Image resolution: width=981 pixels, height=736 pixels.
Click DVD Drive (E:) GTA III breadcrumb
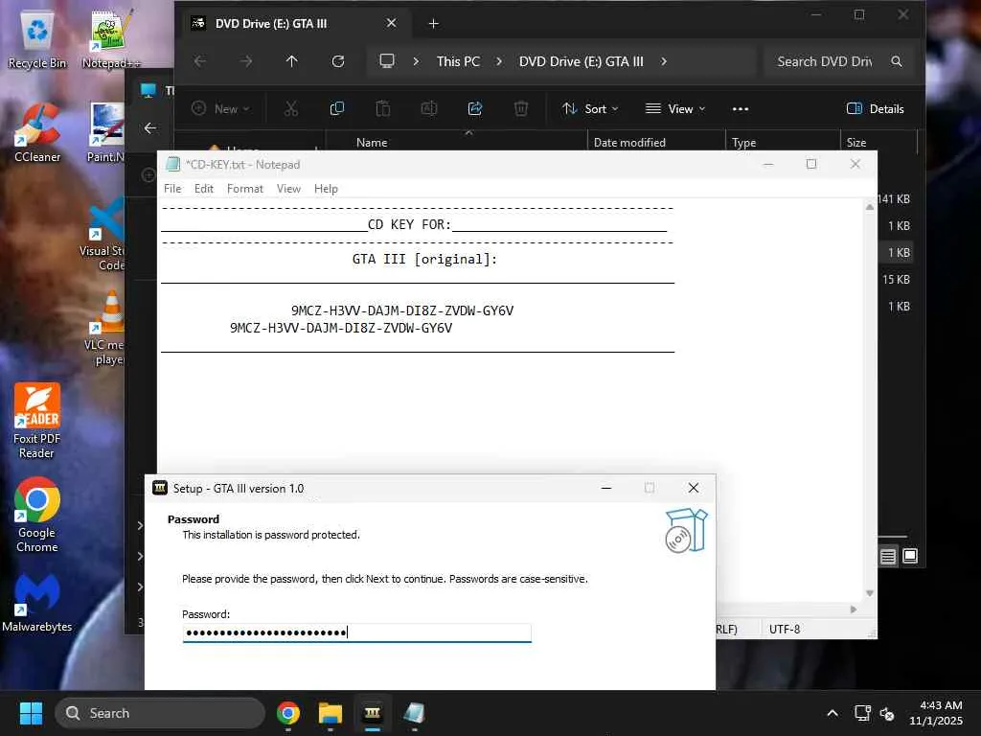pos(581,61)
